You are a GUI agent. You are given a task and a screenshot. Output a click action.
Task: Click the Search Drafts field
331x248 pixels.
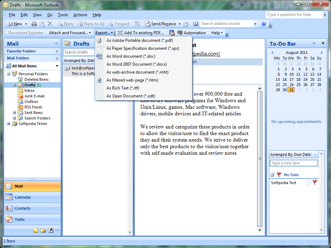click(79, 52)
